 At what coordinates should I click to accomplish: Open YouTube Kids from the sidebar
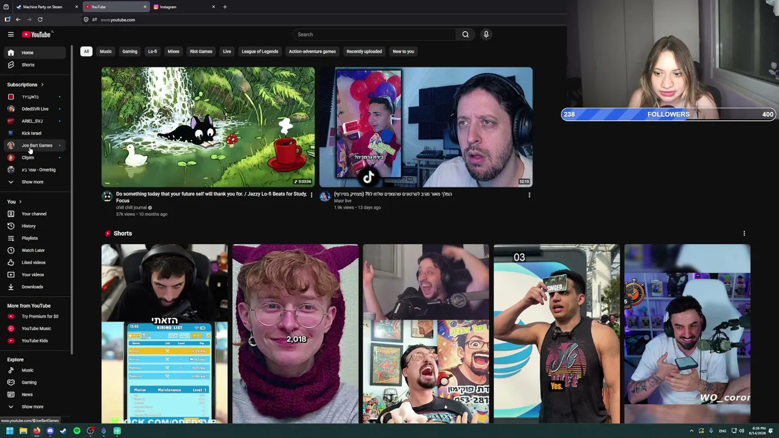[x=34, y=341]
